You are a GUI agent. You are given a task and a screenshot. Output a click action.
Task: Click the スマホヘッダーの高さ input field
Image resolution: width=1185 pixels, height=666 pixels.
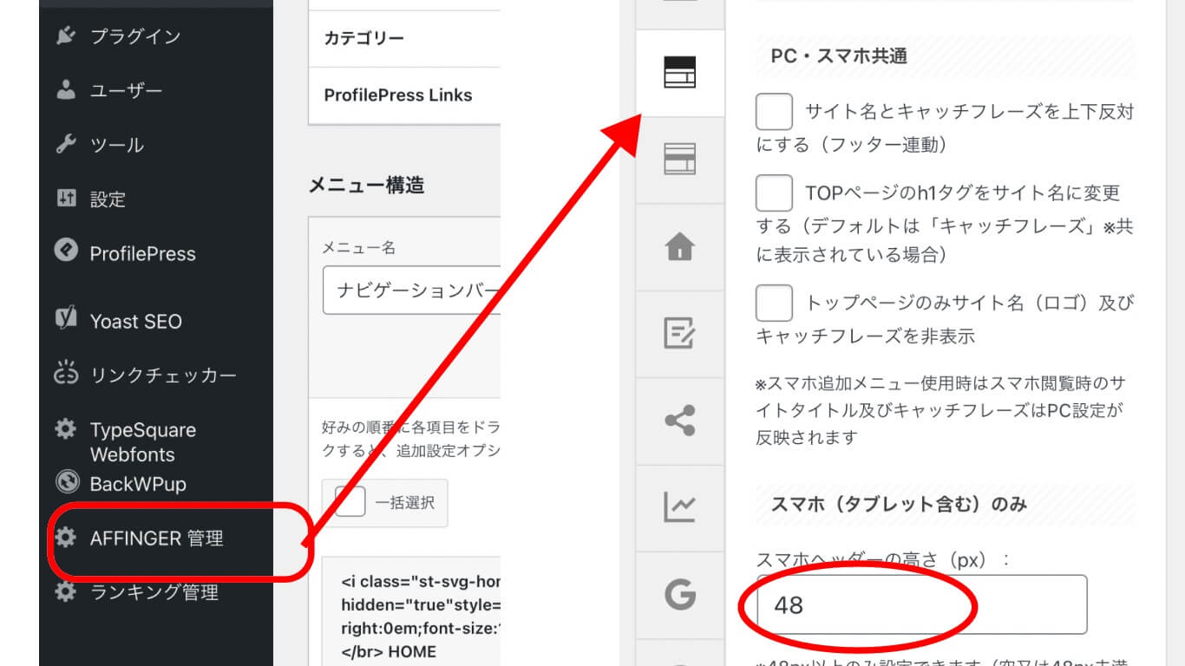tap(921, 604)
